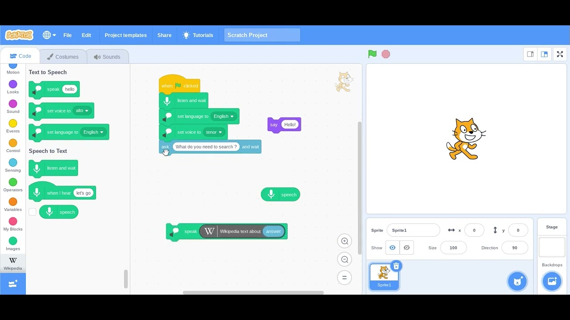The height and width of the screenshot is (320, 570).
Task: Click the when flag clicked hat block
Action: (179, 84)
